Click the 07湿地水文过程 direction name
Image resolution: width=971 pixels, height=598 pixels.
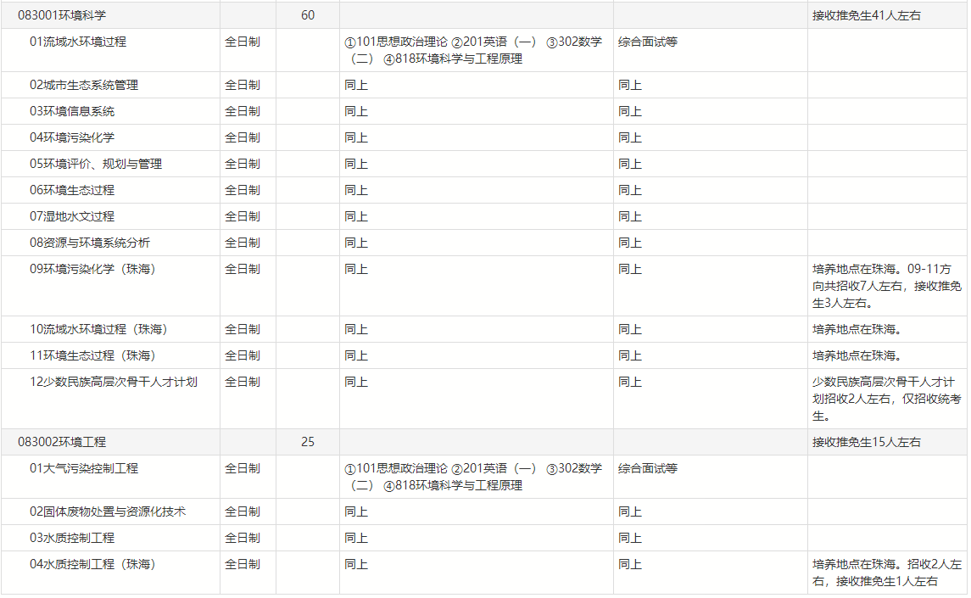(x=72, y=216)
